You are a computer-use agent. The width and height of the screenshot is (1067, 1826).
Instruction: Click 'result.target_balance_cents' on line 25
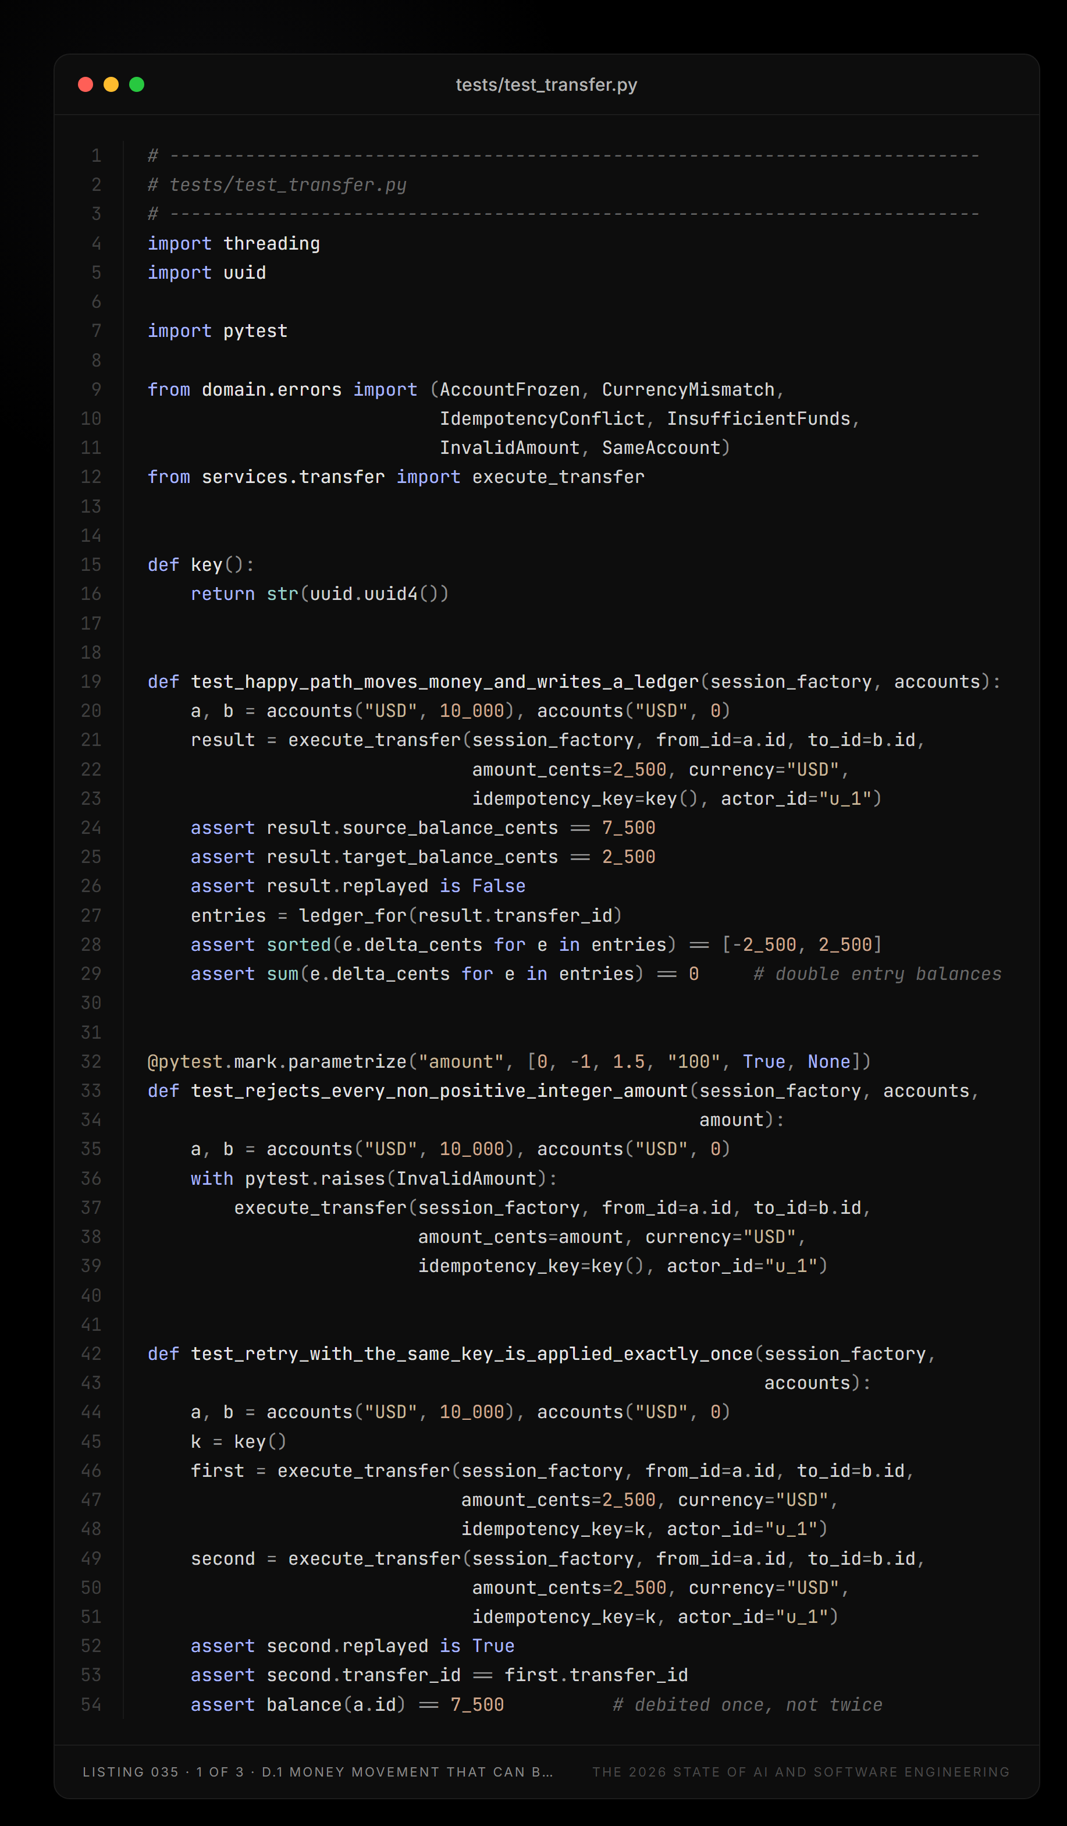pyautogui.click(x=412, y=857)
